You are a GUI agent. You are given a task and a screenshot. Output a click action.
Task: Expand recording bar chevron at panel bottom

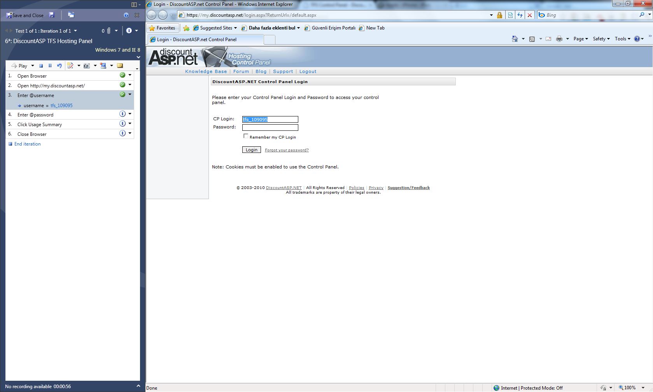click(x=138, y=386)
